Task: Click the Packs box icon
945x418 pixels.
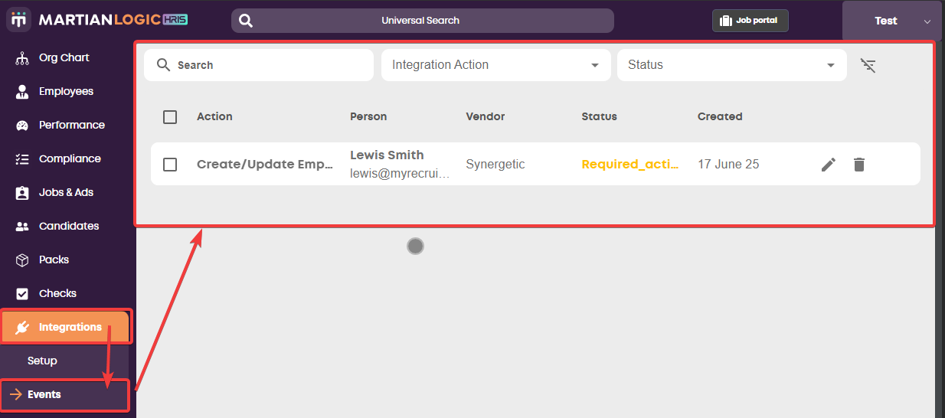Action: [22, 260]
